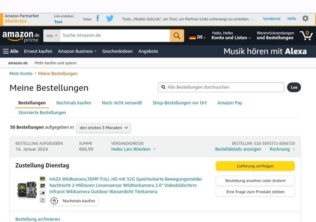Click the Nochmals kaufen reorder icon

(x=54, y=201)
